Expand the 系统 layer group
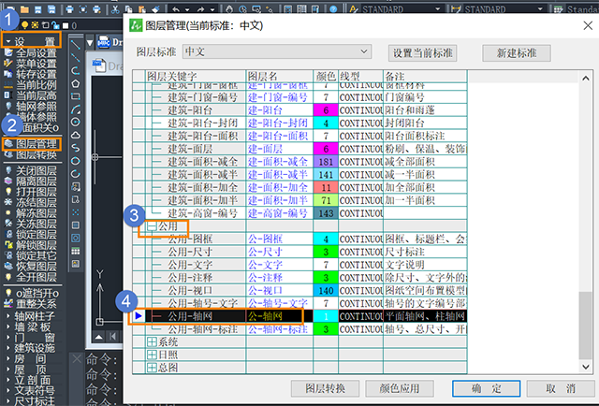This screenshot has width=599, height=406. (152, 341)
